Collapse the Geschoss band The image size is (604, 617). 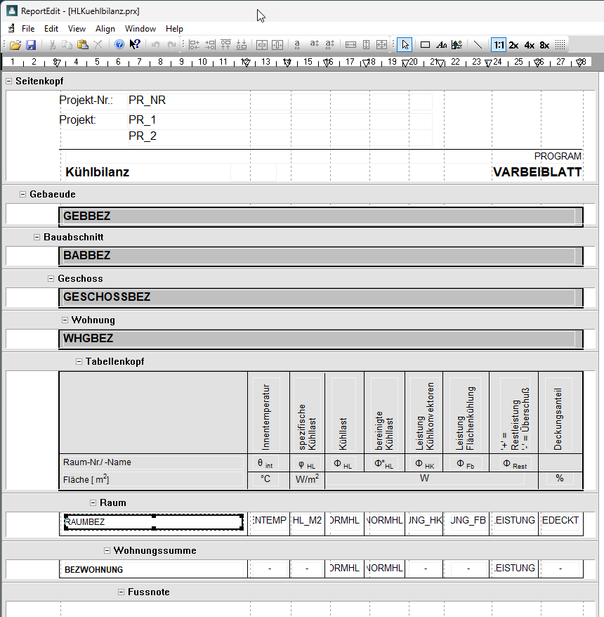[x=51, y=278]
